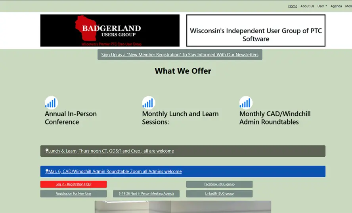Click the Home navigation link

click(x=293, y=6)
